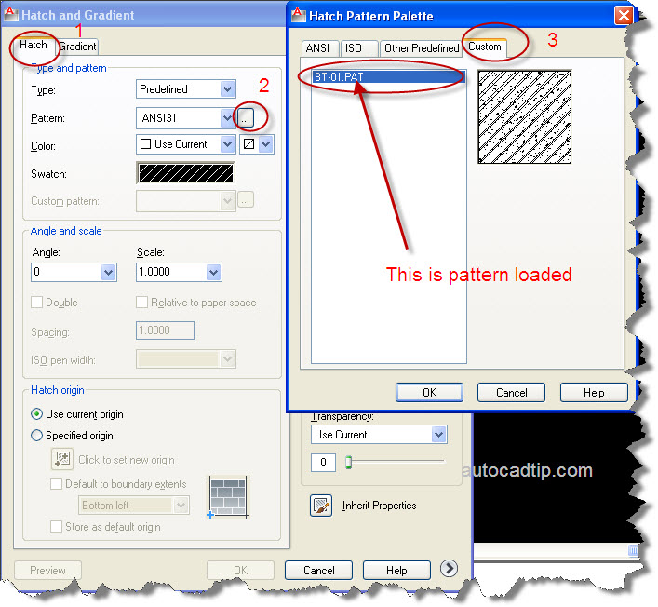
Task: Select Specified origin radio button
Action: tap(37, 436)
